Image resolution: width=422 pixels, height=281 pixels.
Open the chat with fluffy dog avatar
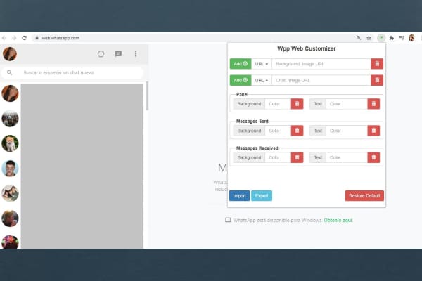[10, 143]
